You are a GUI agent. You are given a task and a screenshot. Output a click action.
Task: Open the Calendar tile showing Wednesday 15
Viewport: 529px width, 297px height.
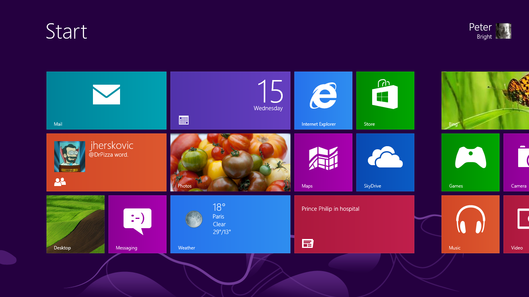[230, 101]
